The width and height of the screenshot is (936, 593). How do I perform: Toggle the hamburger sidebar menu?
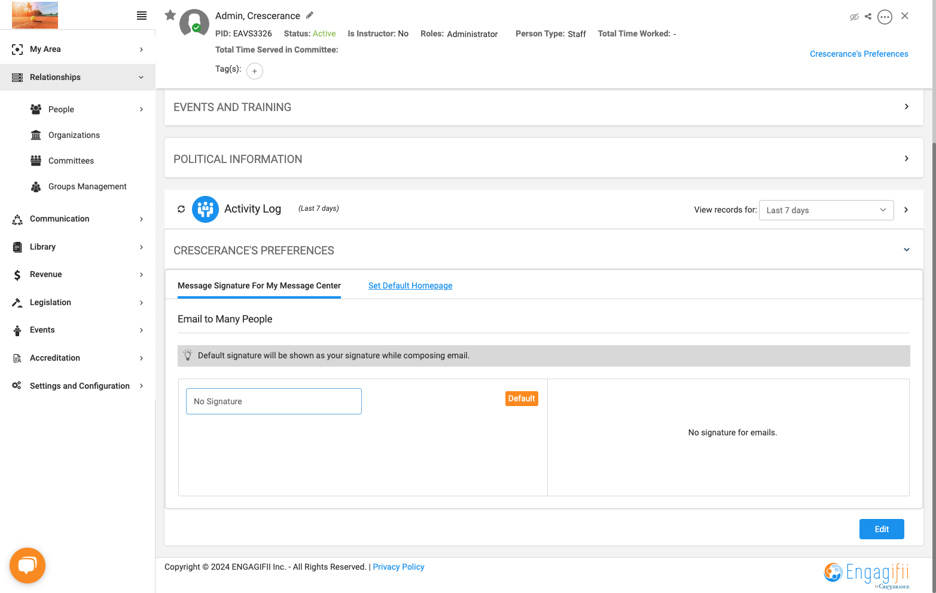142,16
